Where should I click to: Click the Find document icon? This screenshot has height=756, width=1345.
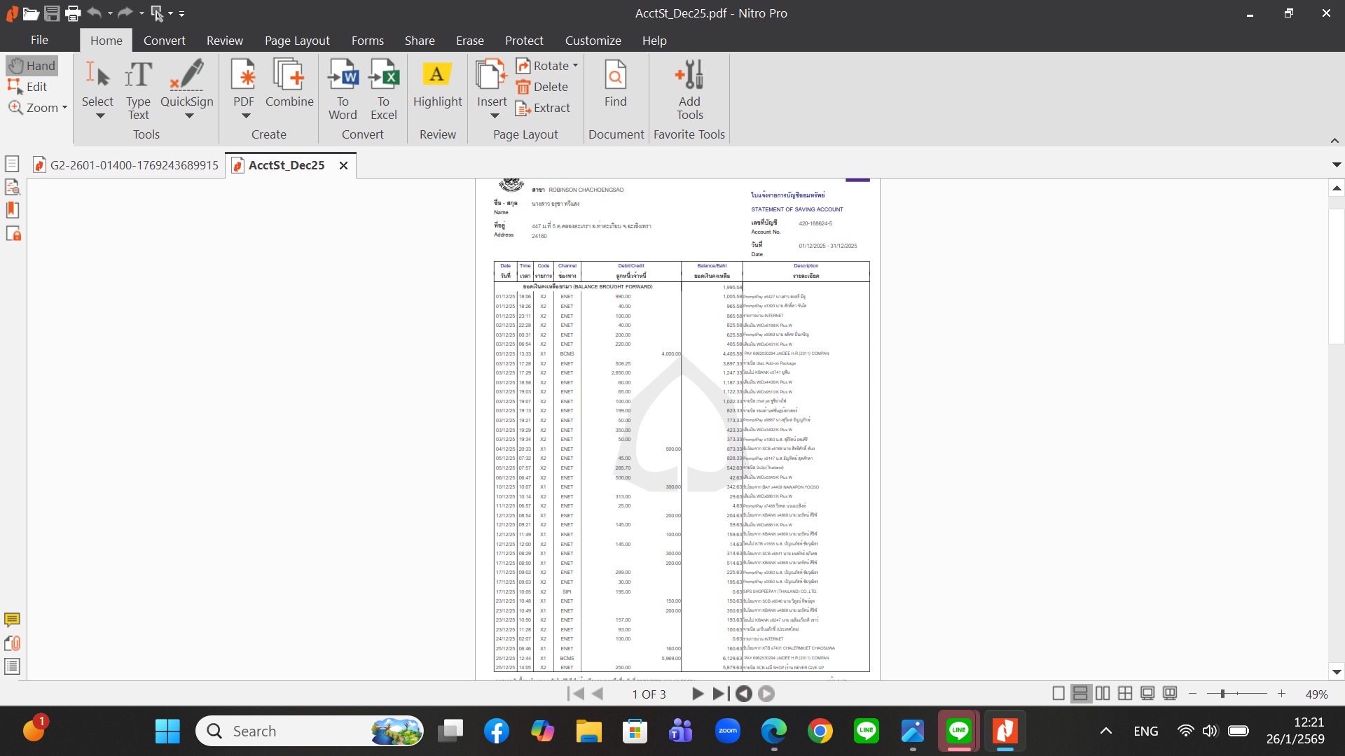pyautogui.click(x=615, y=85)
